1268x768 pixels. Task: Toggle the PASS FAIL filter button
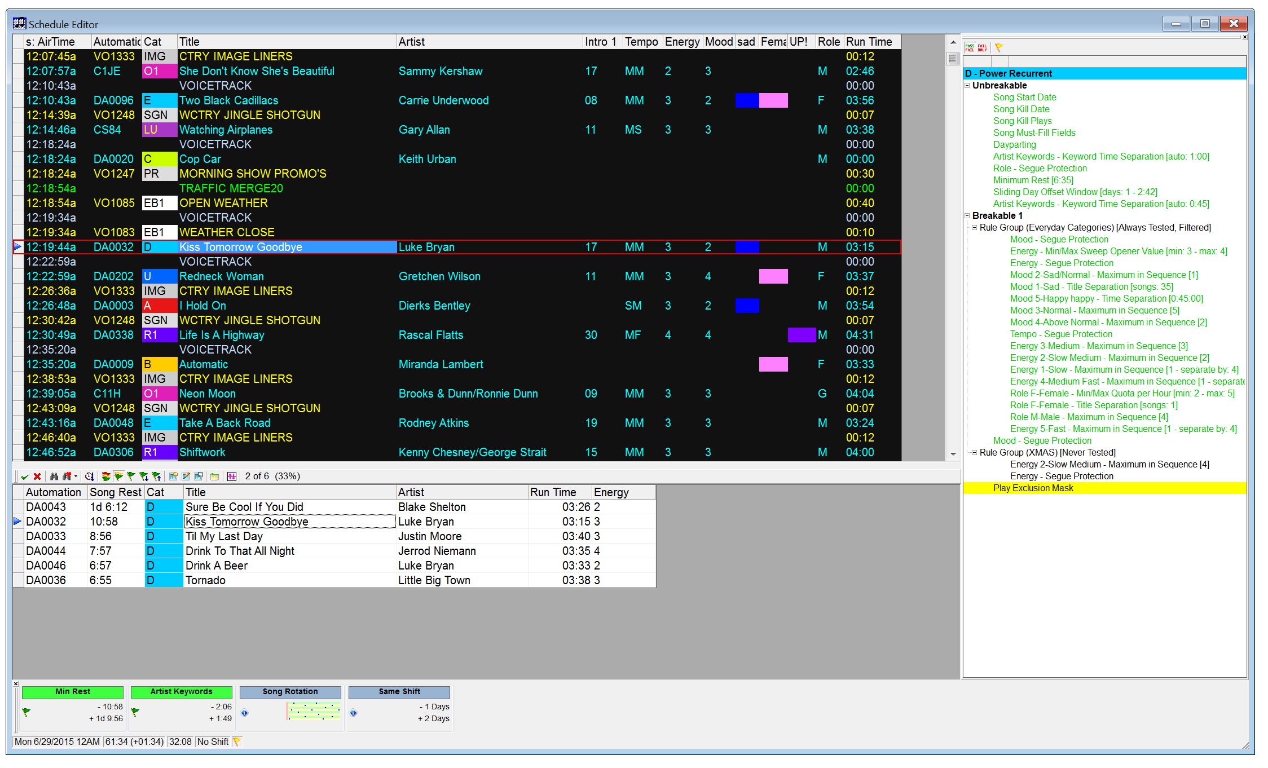(970, 47)
